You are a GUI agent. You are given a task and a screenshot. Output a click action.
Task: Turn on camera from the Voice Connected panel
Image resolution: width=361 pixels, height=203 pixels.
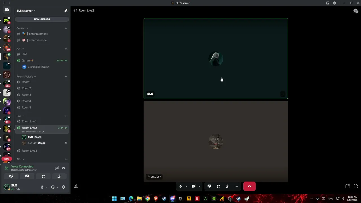(11, 176)
